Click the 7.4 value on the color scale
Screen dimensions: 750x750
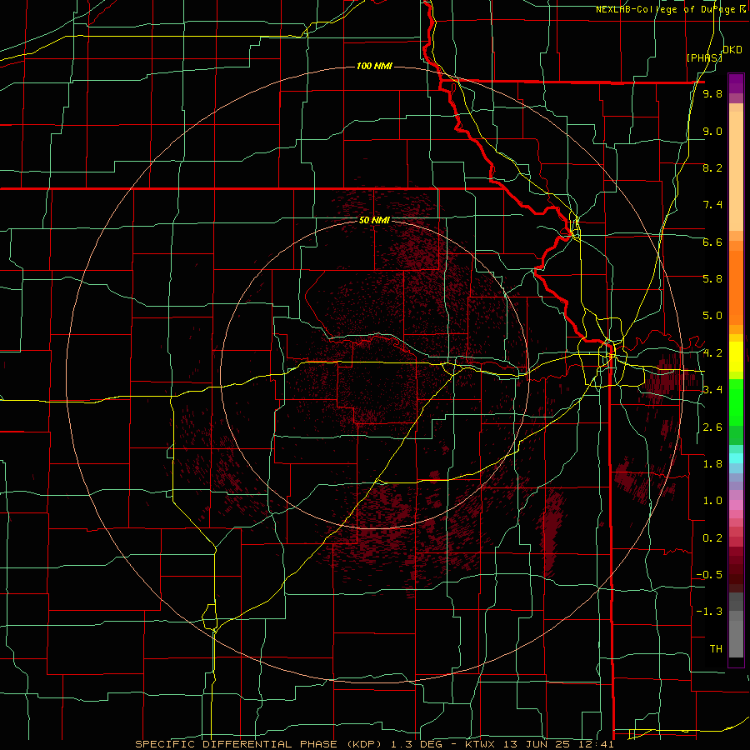[x=712, y=205]
